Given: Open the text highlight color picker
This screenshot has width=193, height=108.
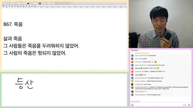Looking at the screenshot, I should [x=31, y=3].
